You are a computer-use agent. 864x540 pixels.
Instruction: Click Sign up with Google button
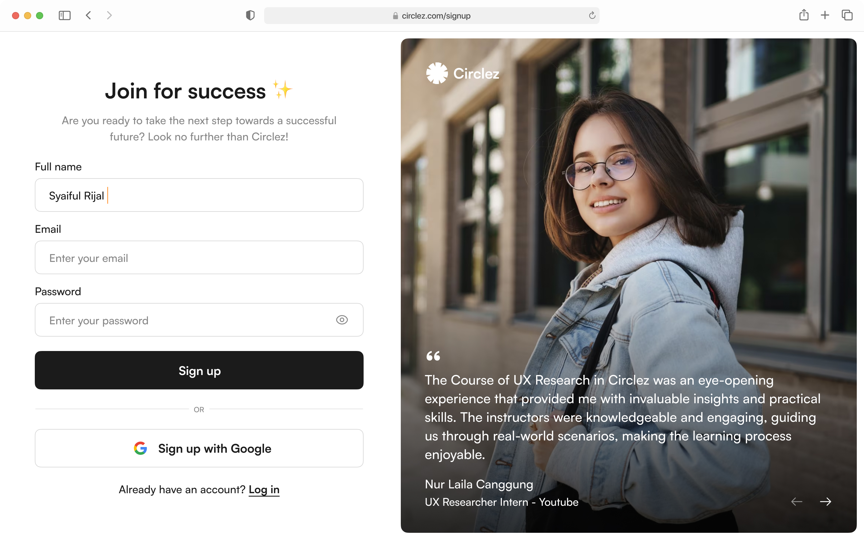click(x=199, y=448)
